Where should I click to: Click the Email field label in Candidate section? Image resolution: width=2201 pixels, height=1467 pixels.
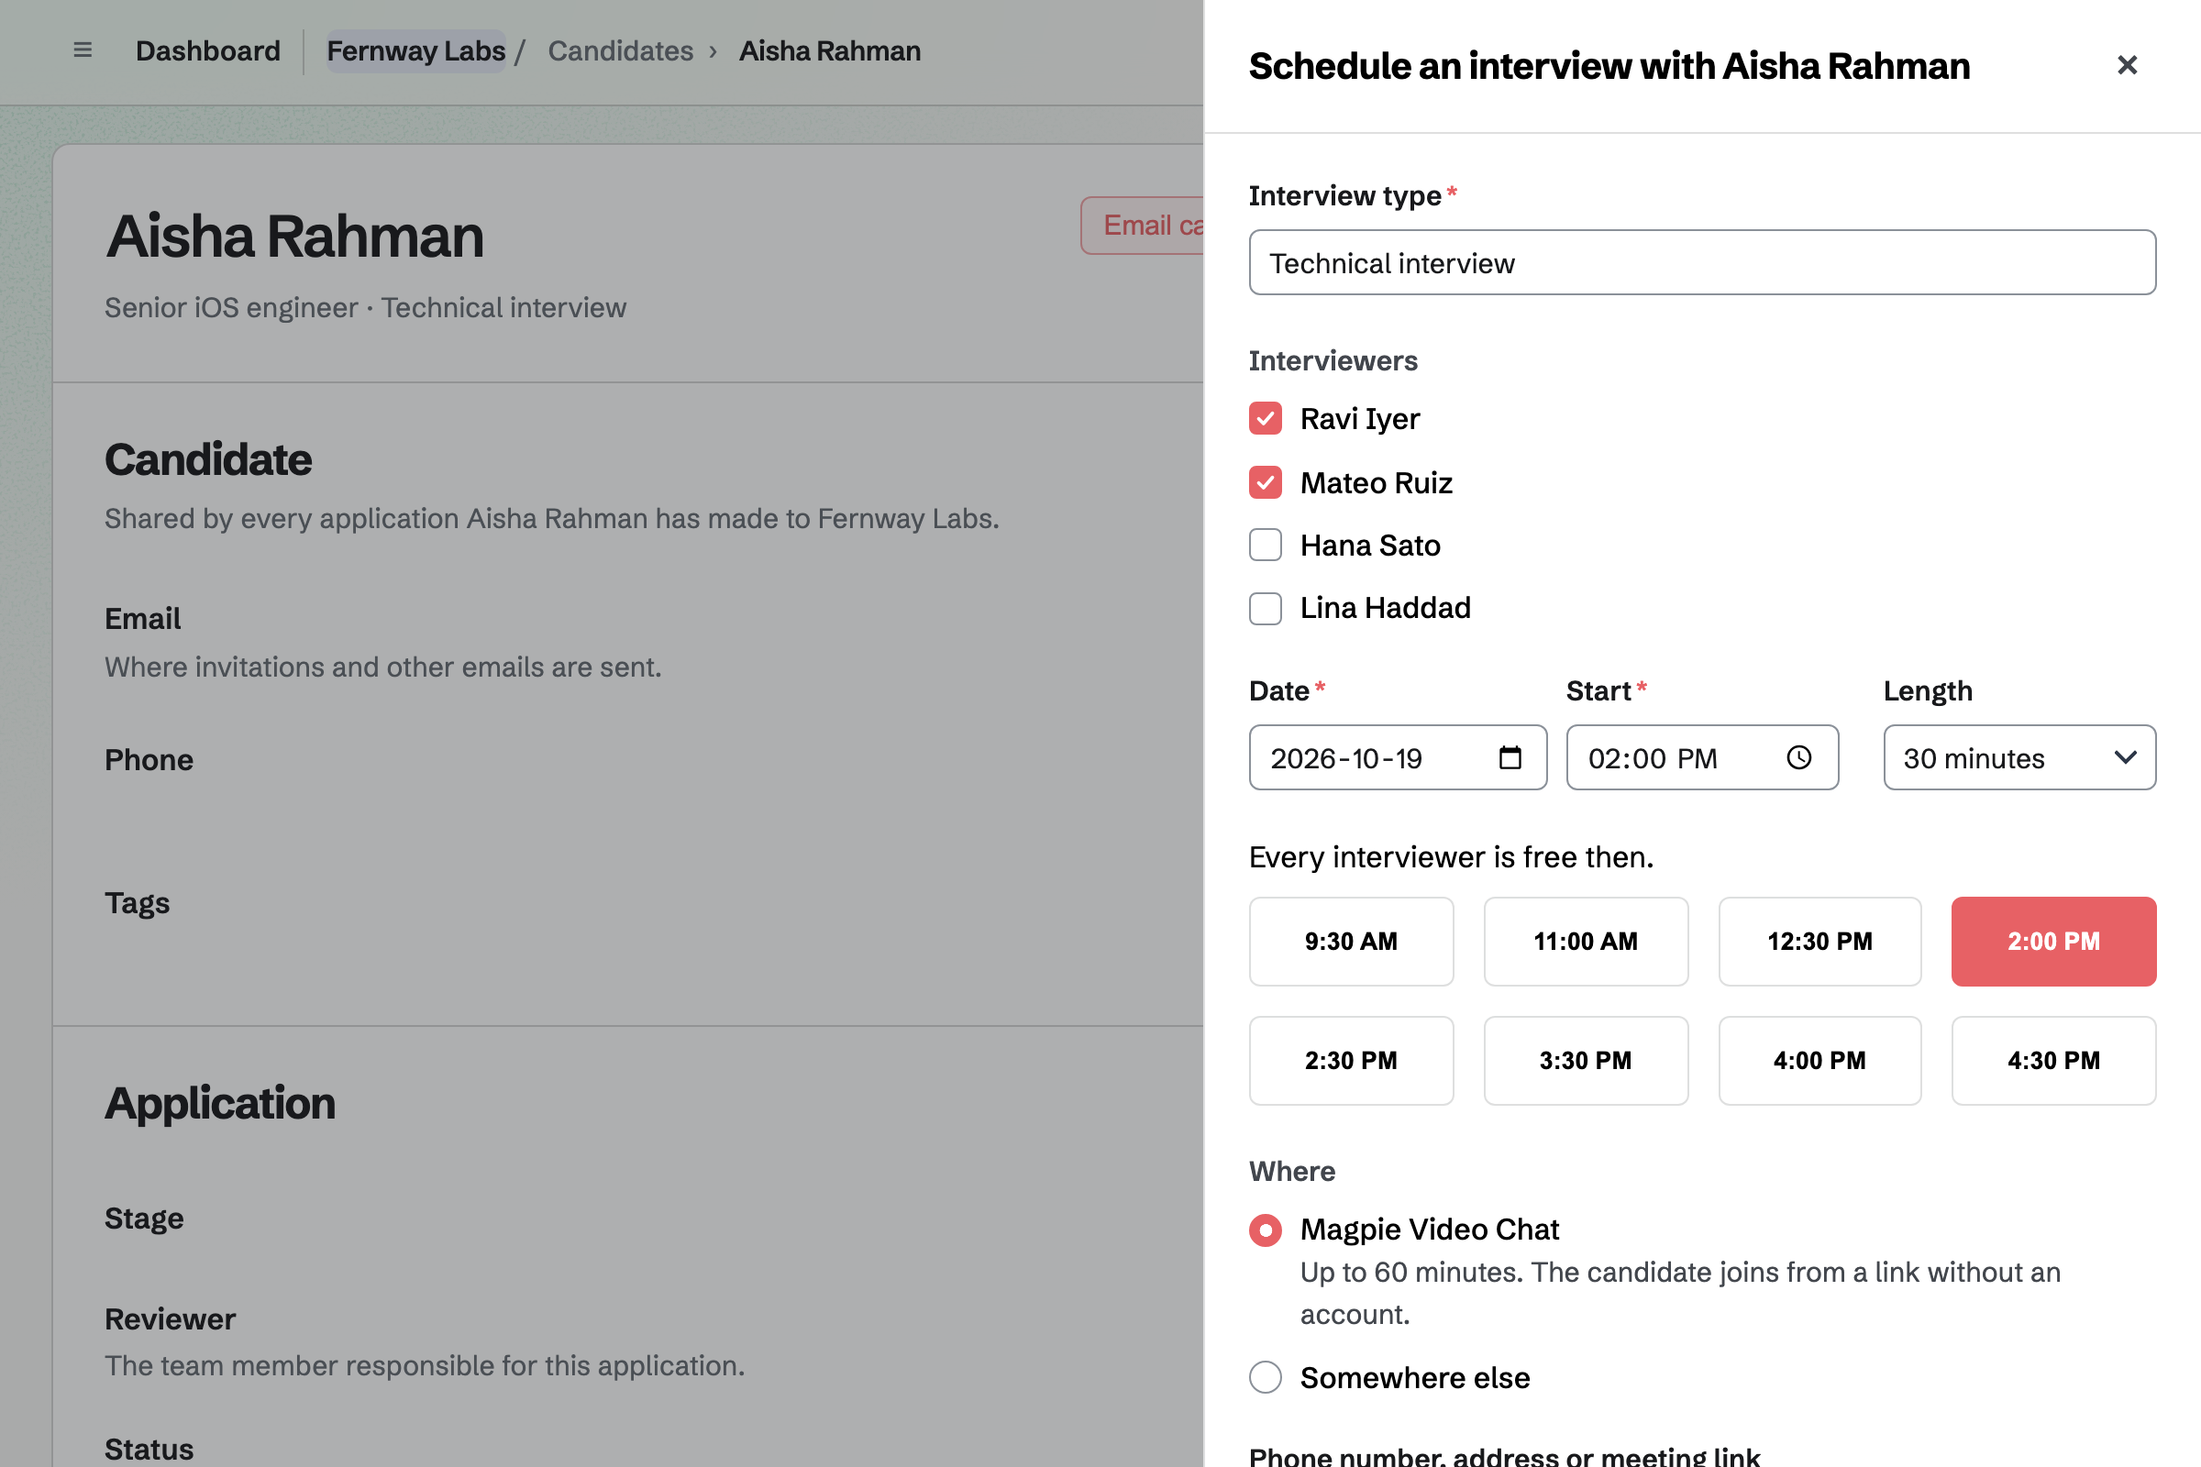click(143, 618)
